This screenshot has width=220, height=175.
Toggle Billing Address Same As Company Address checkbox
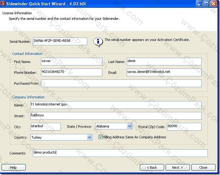[x=100, y=137]
